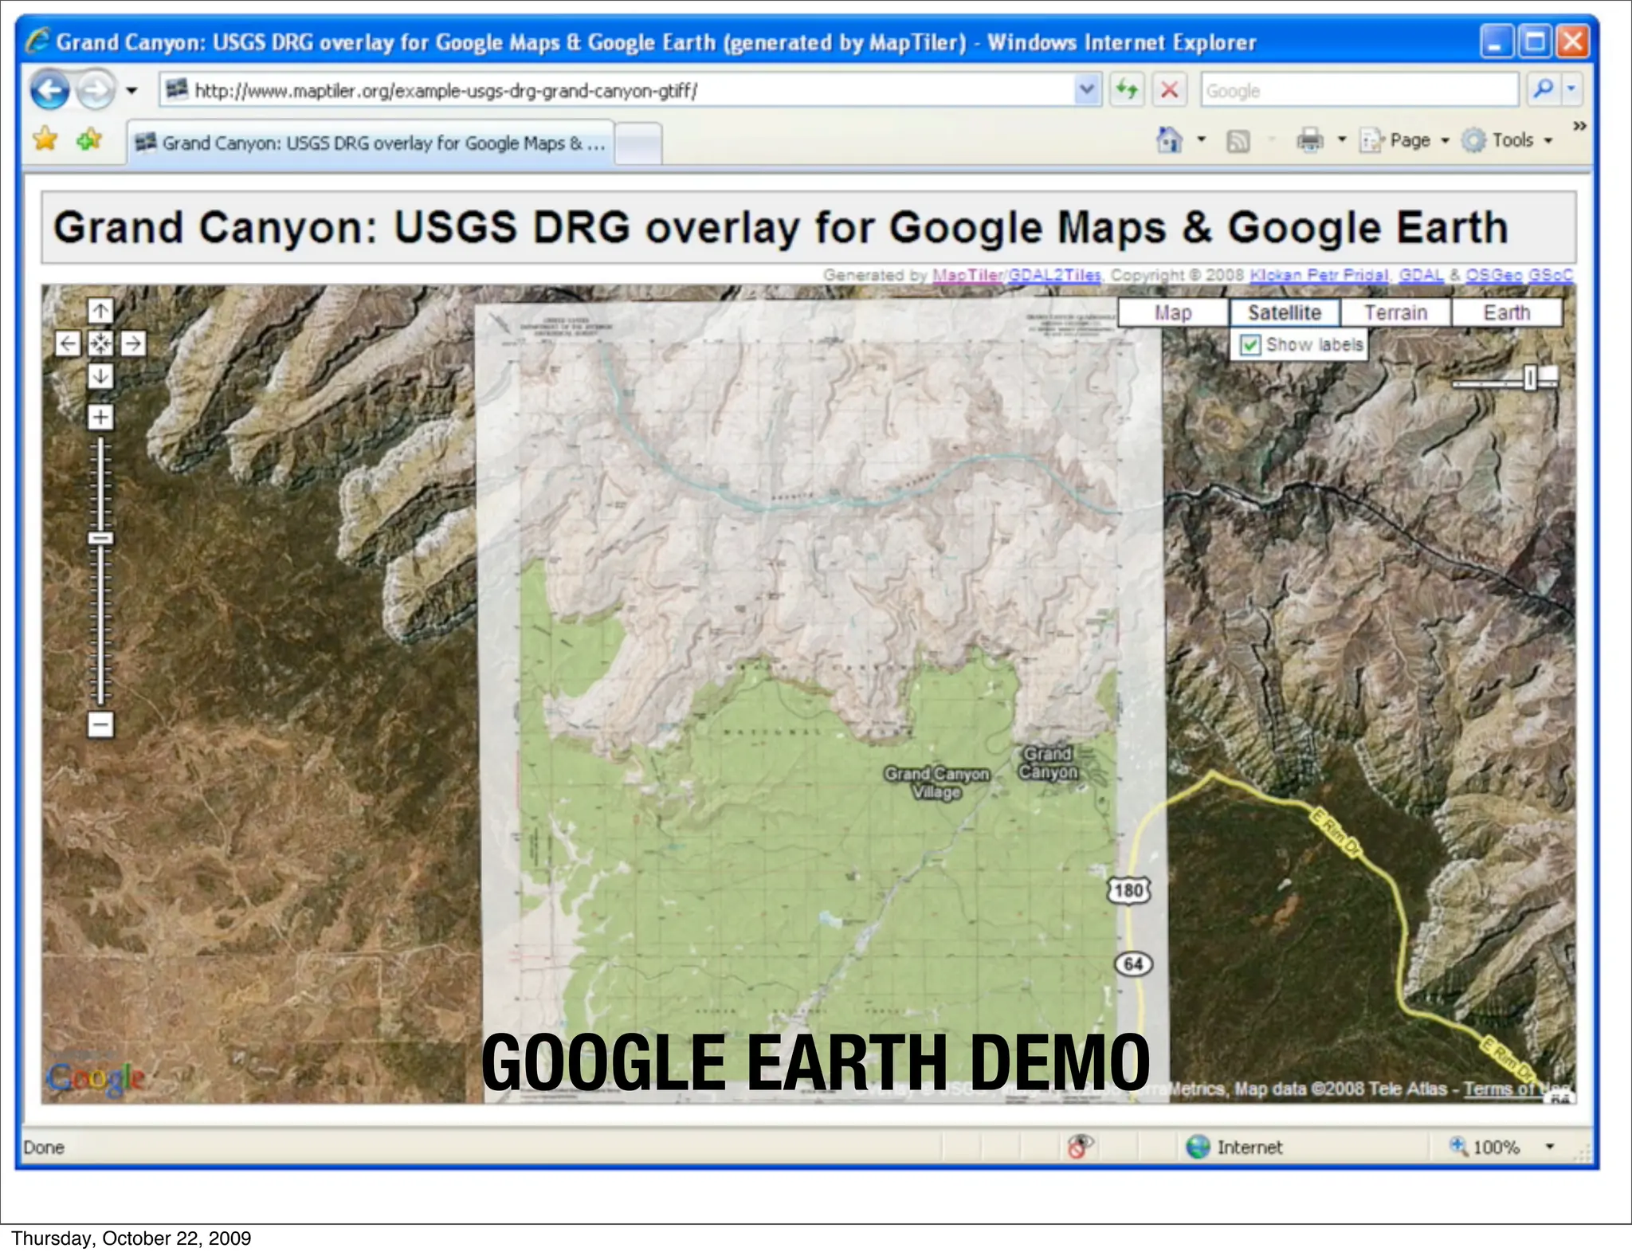Screen dimensions: 1632x1256
Task: Click the red Stop loading icon
Action: point(1169,89)
